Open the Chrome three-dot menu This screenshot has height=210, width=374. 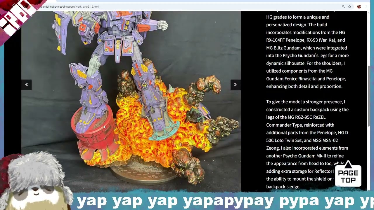pos(366,6)
